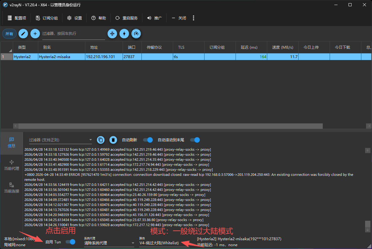This screenshot has height=249, width=372.
Task: Switch to the 信息 tab
Action: [x=11, y=143]
